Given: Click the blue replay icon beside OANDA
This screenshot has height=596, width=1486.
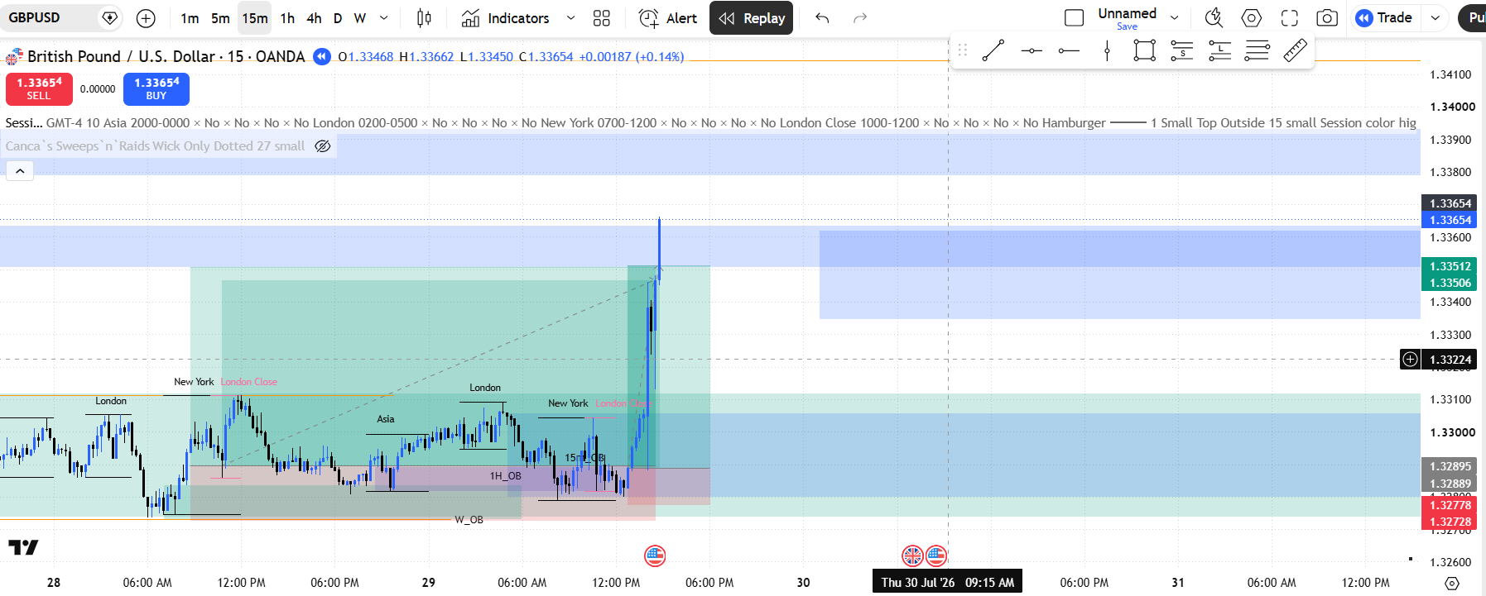Looking at the screenshot, I should 322,56.
